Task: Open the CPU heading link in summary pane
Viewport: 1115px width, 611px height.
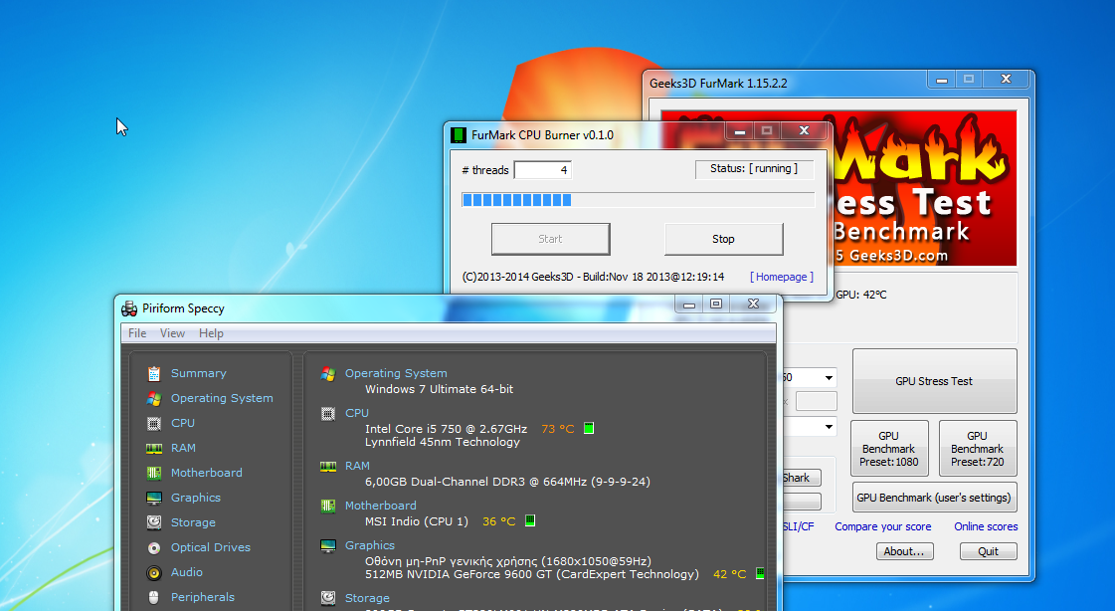Action: 357,413
